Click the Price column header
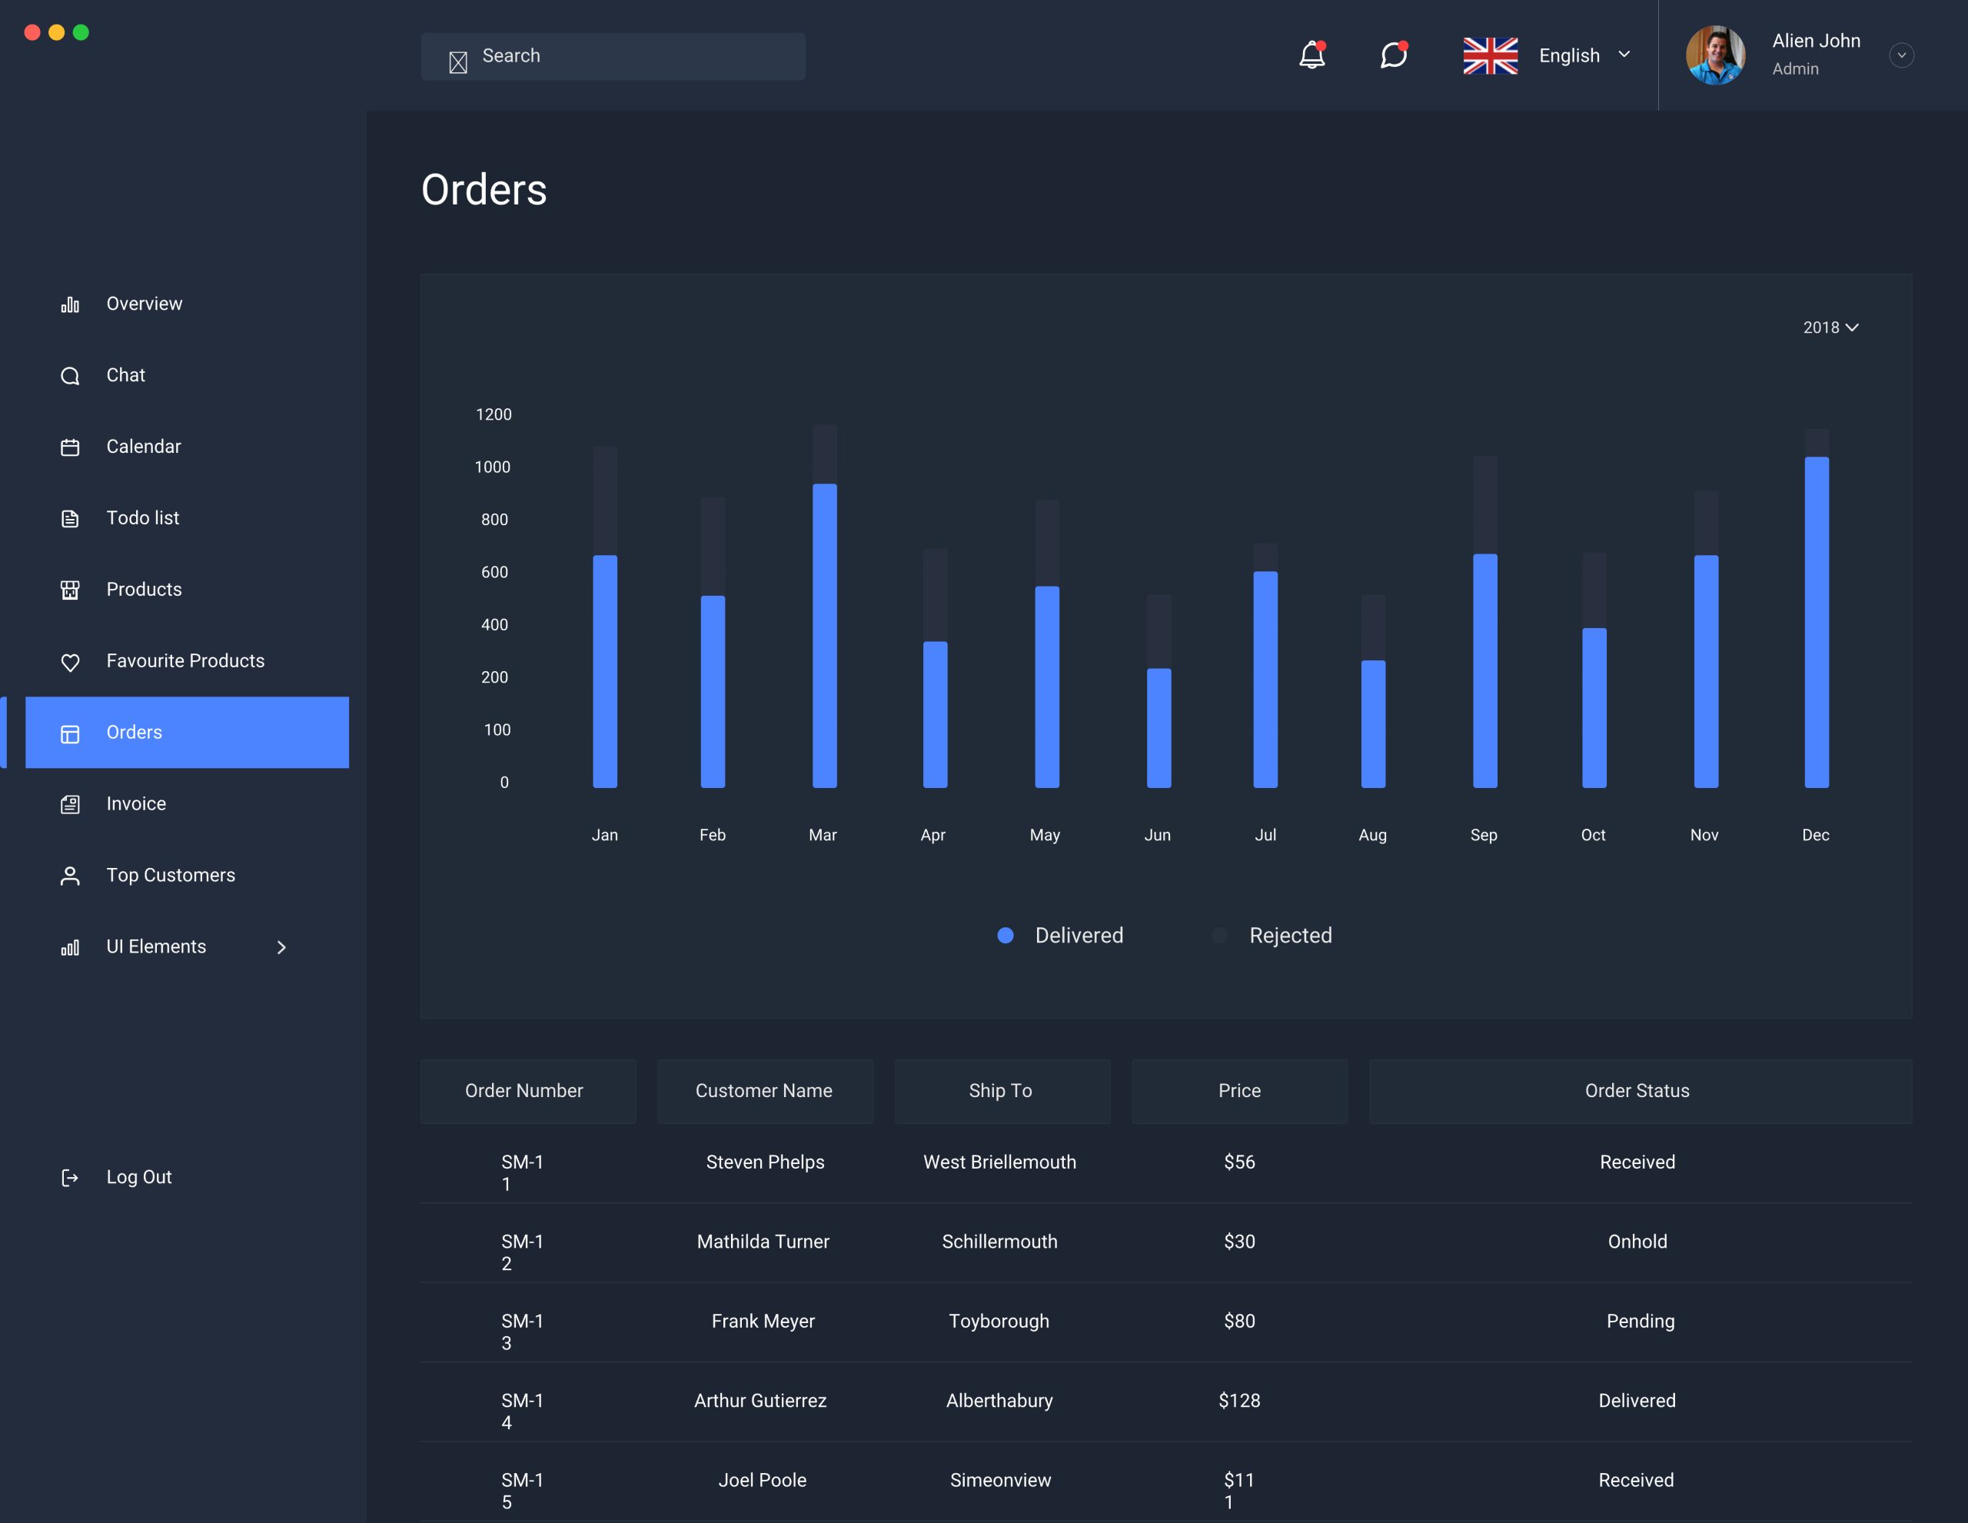The width and height of the screenshot is (1968, 1523). point(1240,1092)
